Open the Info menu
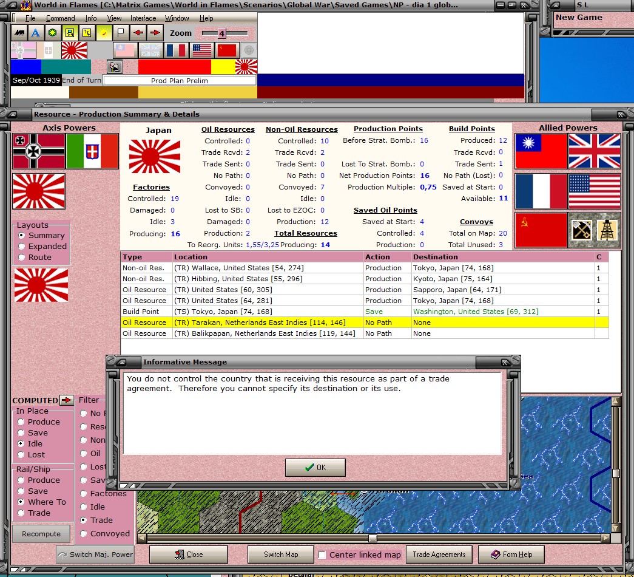The image size is (634, 577). pyautogui.click(x=91, y=18)
